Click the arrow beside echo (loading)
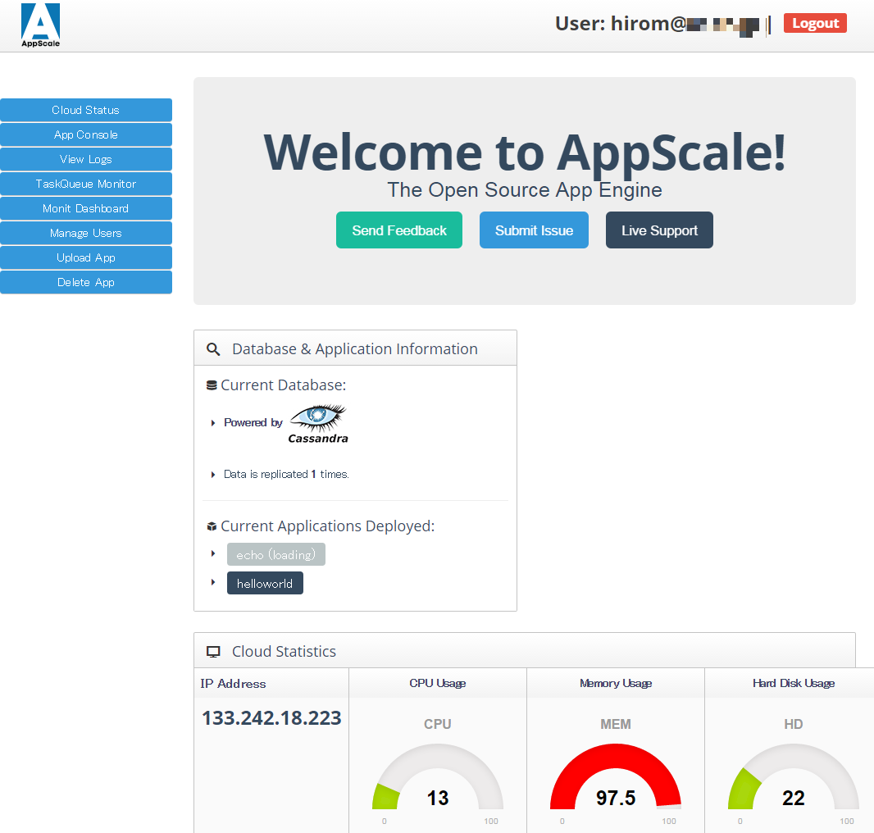This screenshot has width=874, height=833. coord(213,553)
